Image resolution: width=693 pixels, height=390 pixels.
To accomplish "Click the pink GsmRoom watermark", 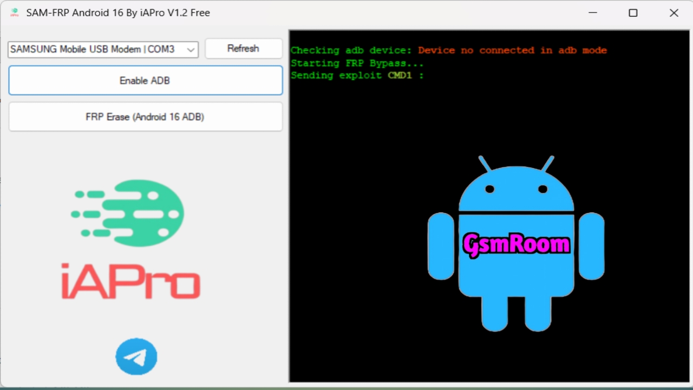I will pos(516,244).
